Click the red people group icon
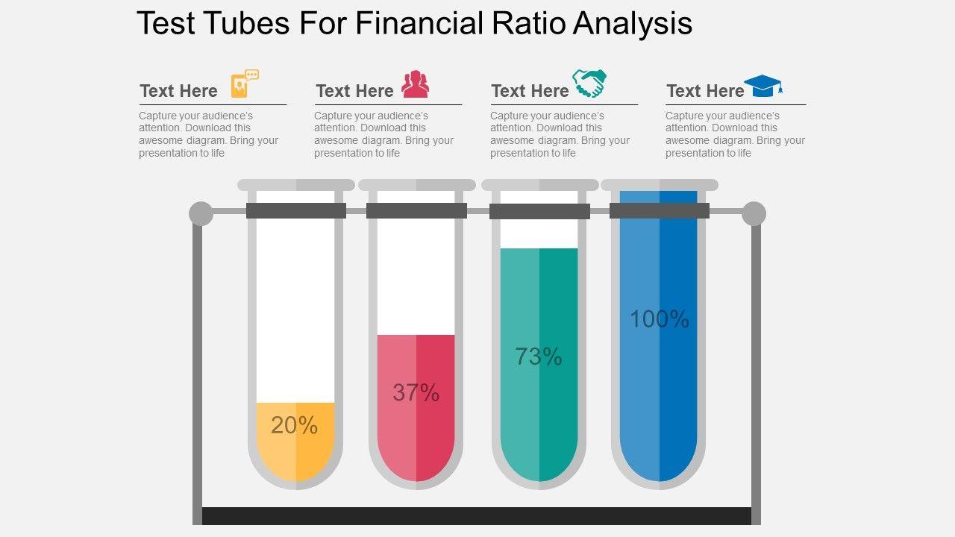This screenshot has height=537, width=955. 416,84
